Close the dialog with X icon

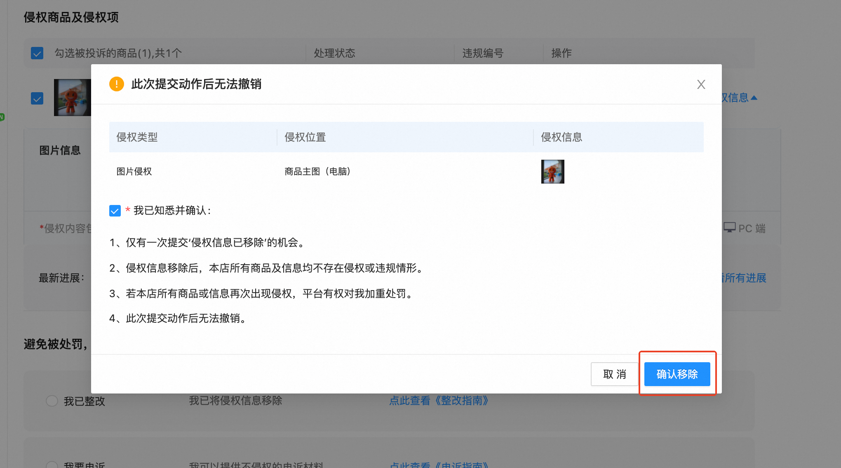pyautogui.click(x=701, y=84)
